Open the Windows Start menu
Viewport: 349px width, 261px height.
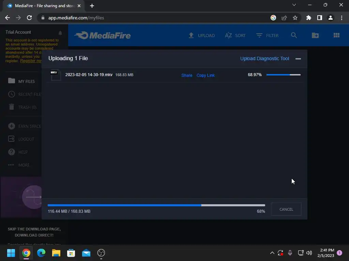click(x=11, y=253)
